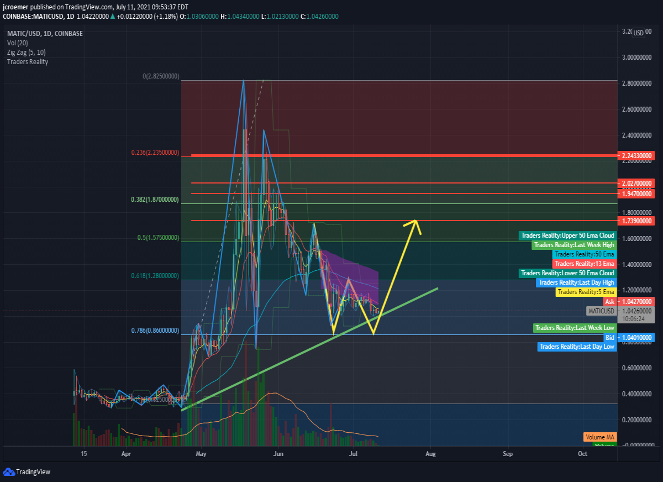The image size is (663, 482).
Task: Click the Aug label on time axis
Action: click(x=430, y=454)
